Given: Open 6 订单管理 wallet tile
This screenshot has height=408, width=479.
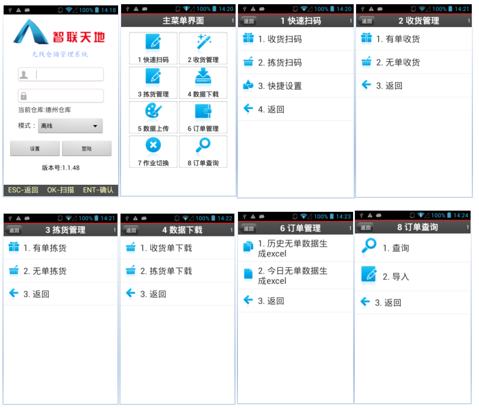Looking at the screenshot, I should tap(203, 117).
